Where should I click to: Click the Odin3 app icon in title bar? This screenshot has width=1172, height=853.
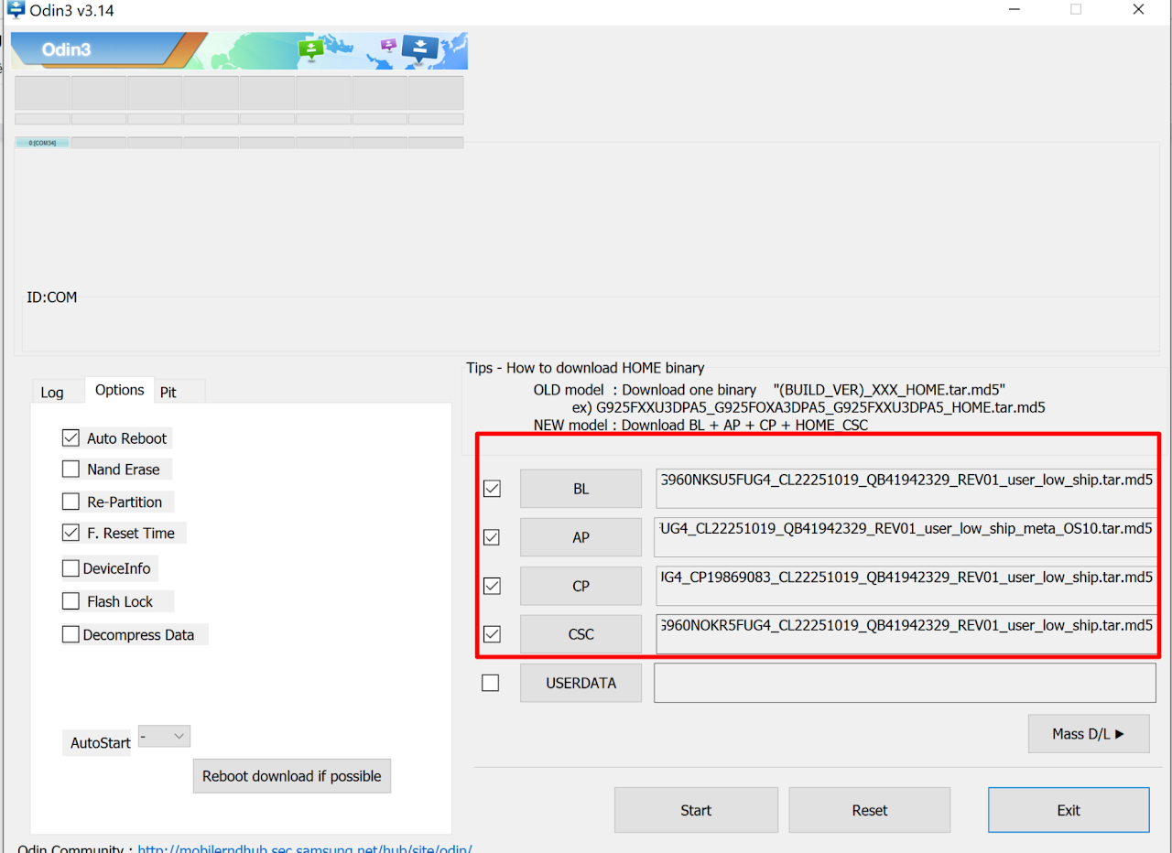[x=16, y=10]
